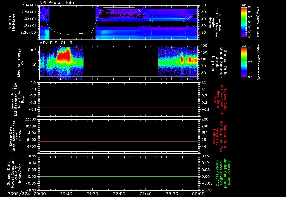
Task: Click the 206 telemetry tick value
Action: [x=205, y=126]
